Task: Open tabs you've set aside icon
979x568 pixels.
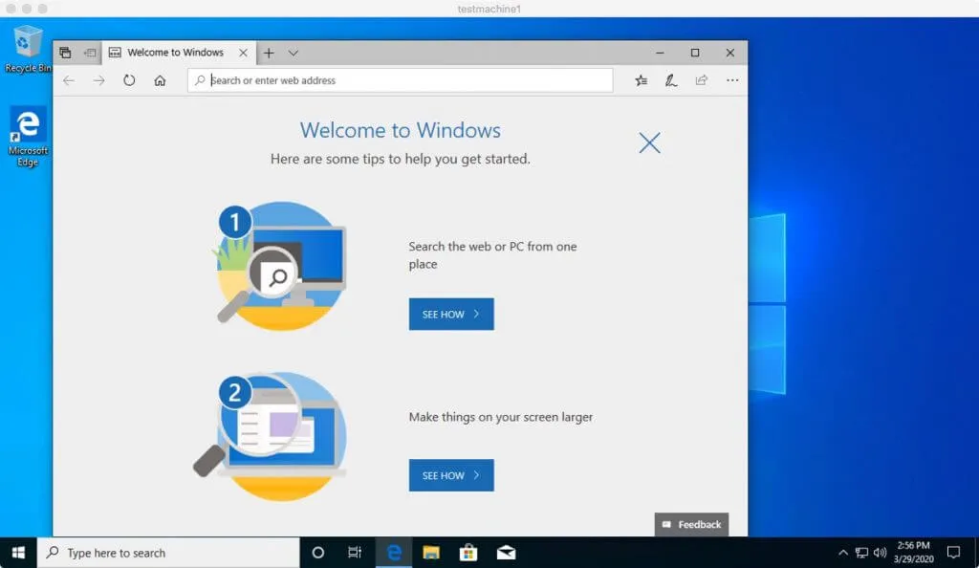Action: [65, 53]
